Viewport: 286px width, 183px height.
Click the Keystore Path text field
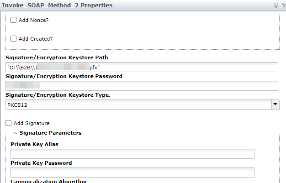click(142, 67)
